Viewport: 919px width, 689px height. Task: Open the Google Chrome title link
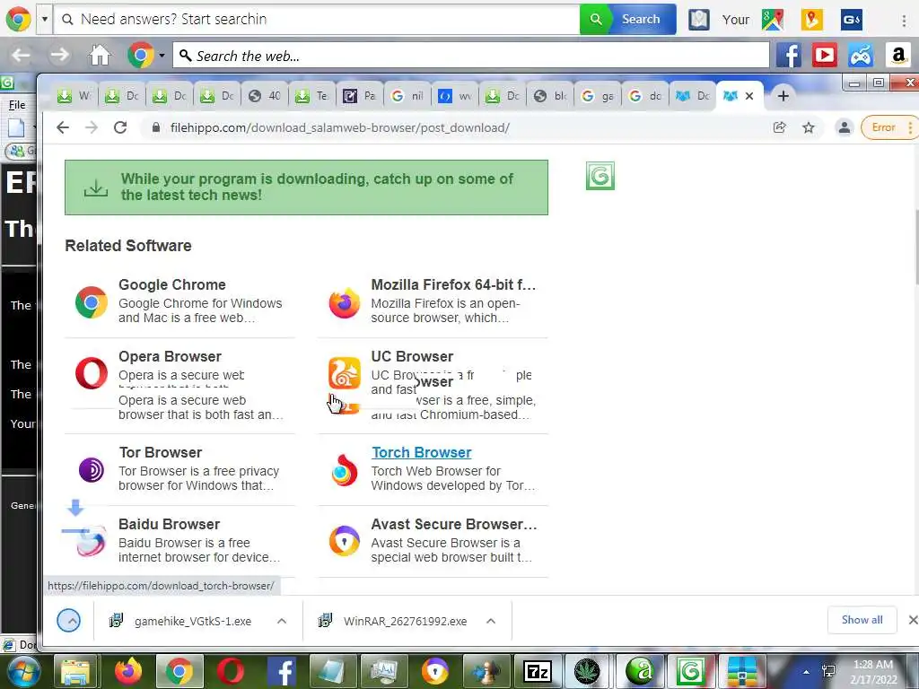171,284
